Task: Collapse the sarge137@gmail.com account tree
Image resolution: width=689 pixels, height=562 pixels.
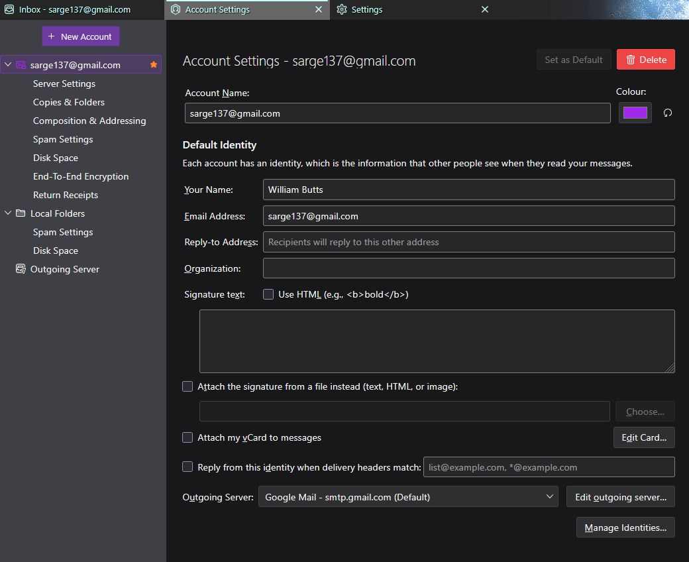Action: [x=8, y=65]
